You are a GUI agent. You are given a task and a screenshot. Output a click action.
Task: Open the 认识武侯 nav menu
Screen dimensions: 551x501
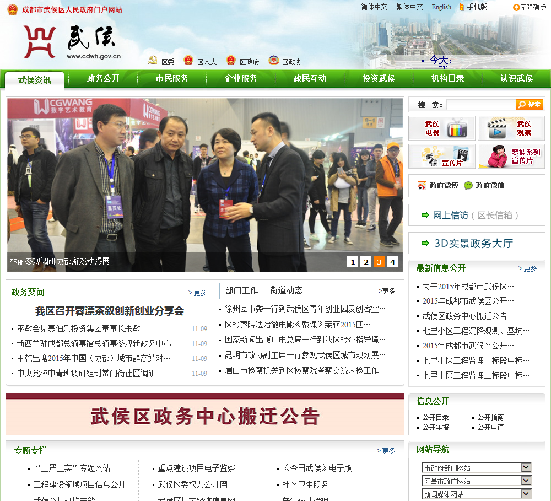click(x=517, y=78)
